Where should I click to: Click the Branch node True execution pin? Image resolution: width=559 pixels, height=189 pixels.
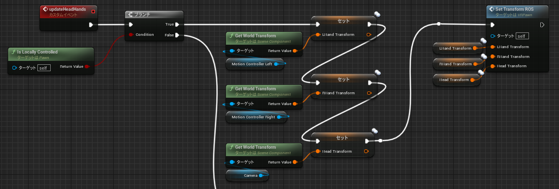tap(177, 25)
